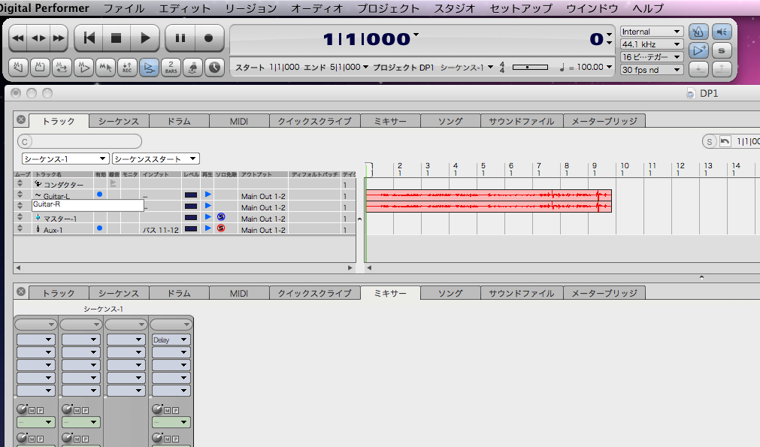Image resolution: width=760 pixels, height=447 pixels.
Task: Click the Fast Forward transport button
Action: pyautogui.click(x=59, y=38)
